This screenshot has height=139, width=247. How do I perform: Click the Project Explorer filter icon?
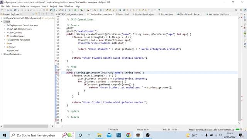click(39, 14)
